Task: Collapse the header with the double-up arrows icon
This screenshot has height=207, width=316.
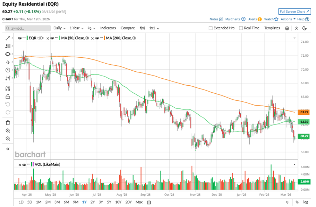Action: click(296, 28)
